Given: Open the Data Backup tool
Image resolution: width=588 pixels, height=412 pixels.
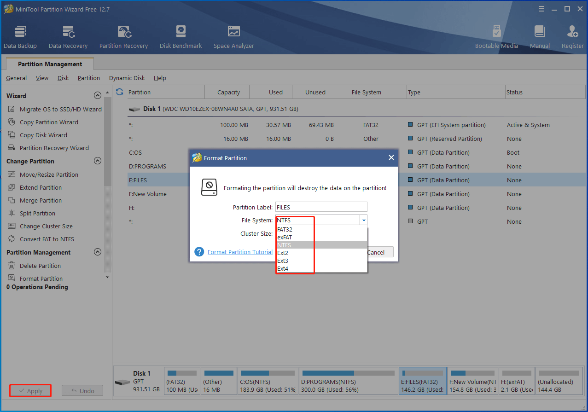Looking at the screenshot, I should 20,37.
